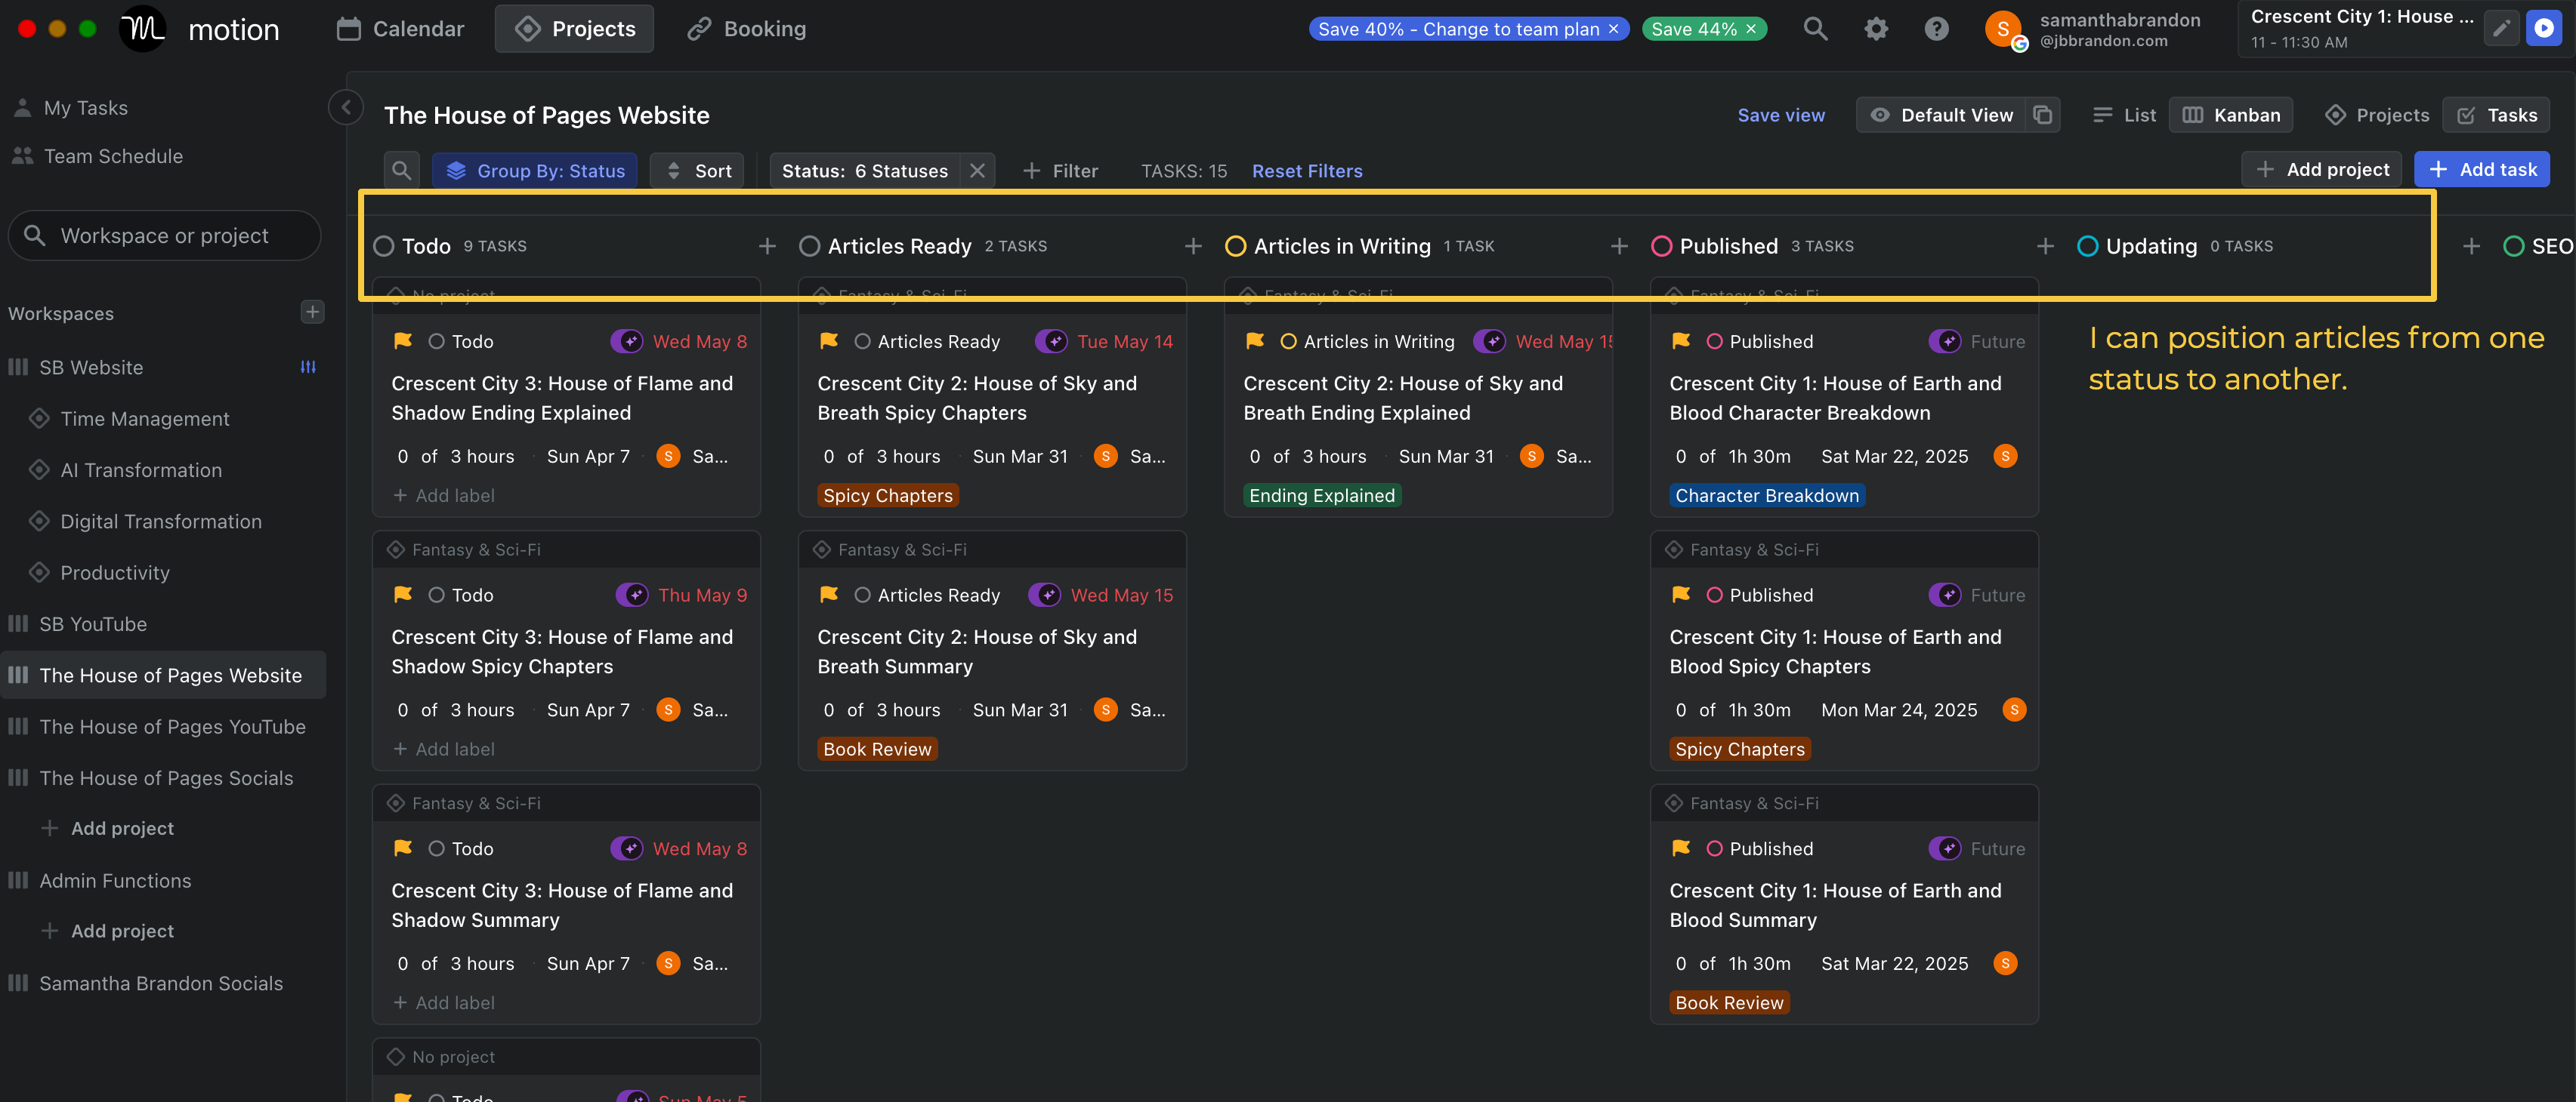
Task: Open the Projects tab
Action: coord(574,29)
